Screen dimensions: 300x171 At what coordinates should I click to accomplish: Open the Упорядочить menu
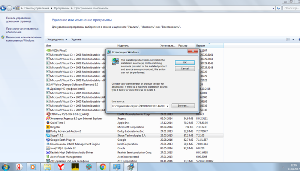click(57, 40)
